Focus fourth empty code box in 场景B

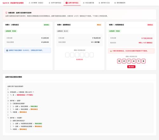(x=82, y=55)
